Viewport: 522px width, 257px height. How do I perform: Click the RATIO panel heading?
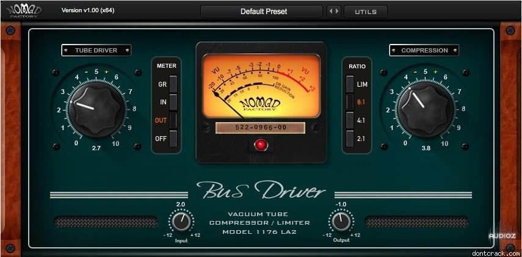click(357, 67)
